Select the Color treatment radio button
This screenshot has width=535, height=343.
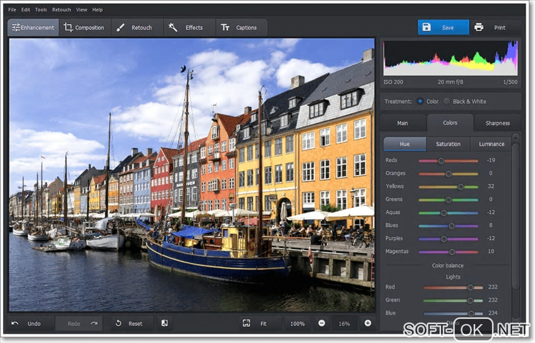pos(420,101)
